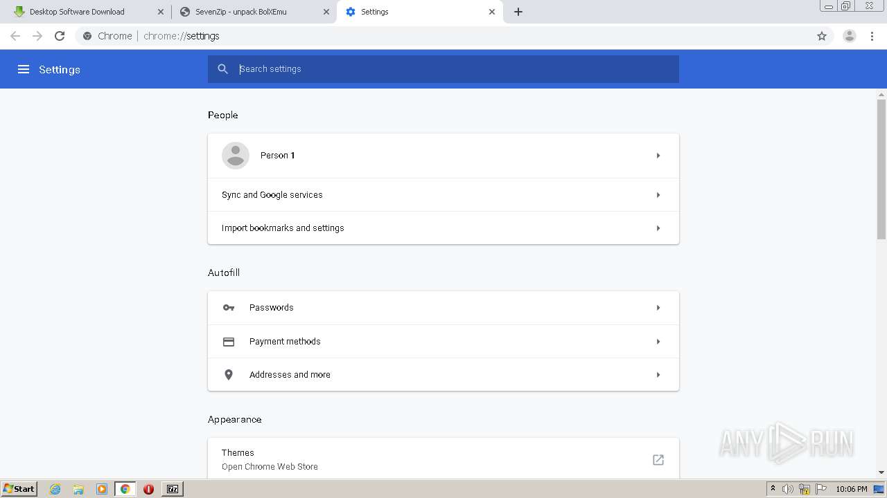Expand Sync and Google services arrow
This screenshot has height=498, width=887.
coord(658,195)
